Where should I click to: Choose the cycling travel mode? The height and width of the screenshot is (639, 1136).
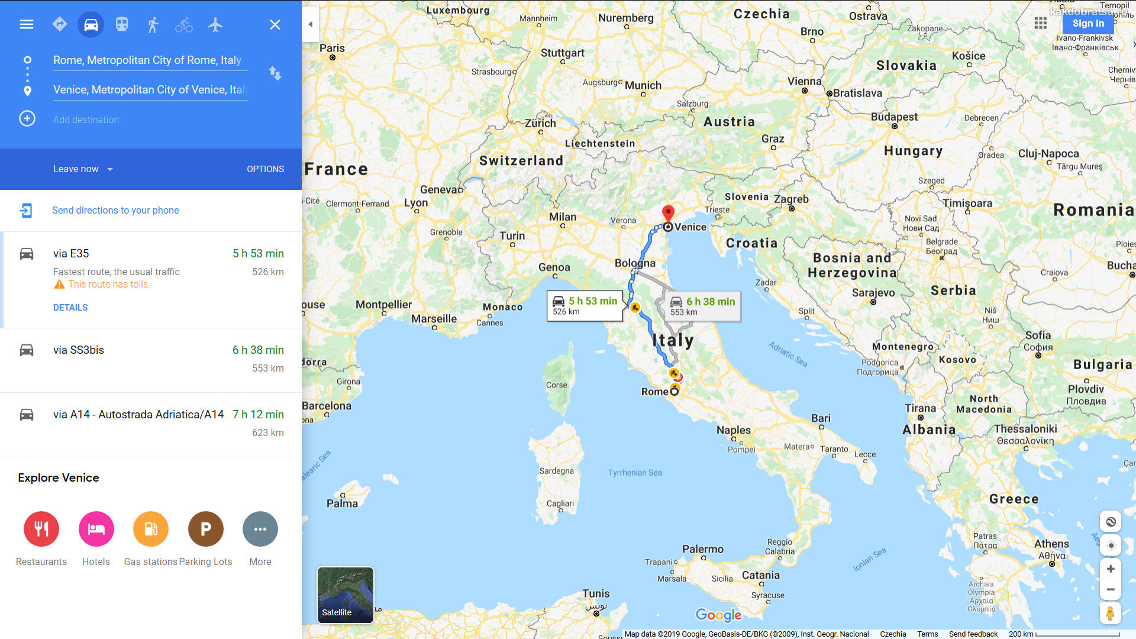[x=184, y=25]
